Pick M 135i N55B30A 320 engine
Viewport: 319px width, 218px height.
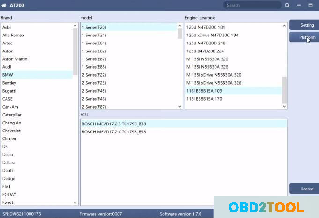click(234, 59)
